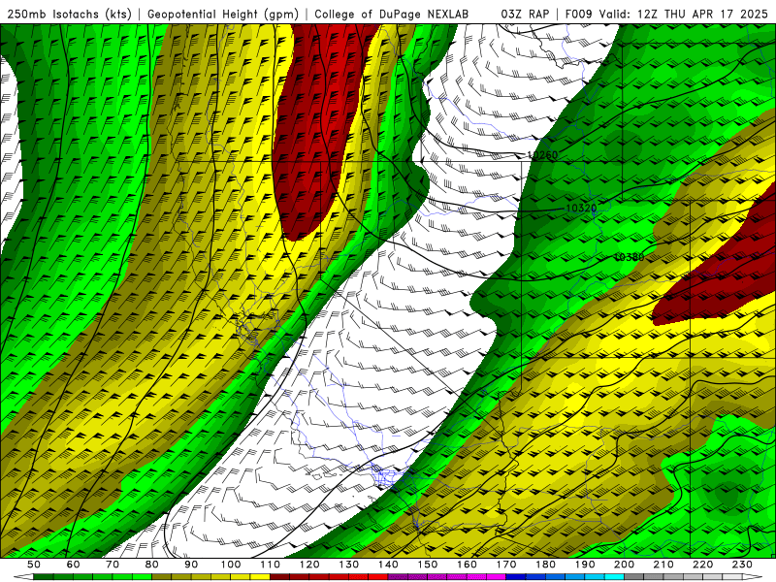Pick the bright red swatch before purple
776x582 pixels.
point(377,576)
